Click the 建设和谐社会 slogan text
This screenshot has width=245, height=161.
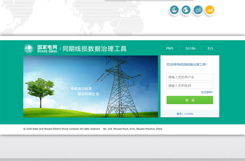pyautogui.click(x=88, y=94)
